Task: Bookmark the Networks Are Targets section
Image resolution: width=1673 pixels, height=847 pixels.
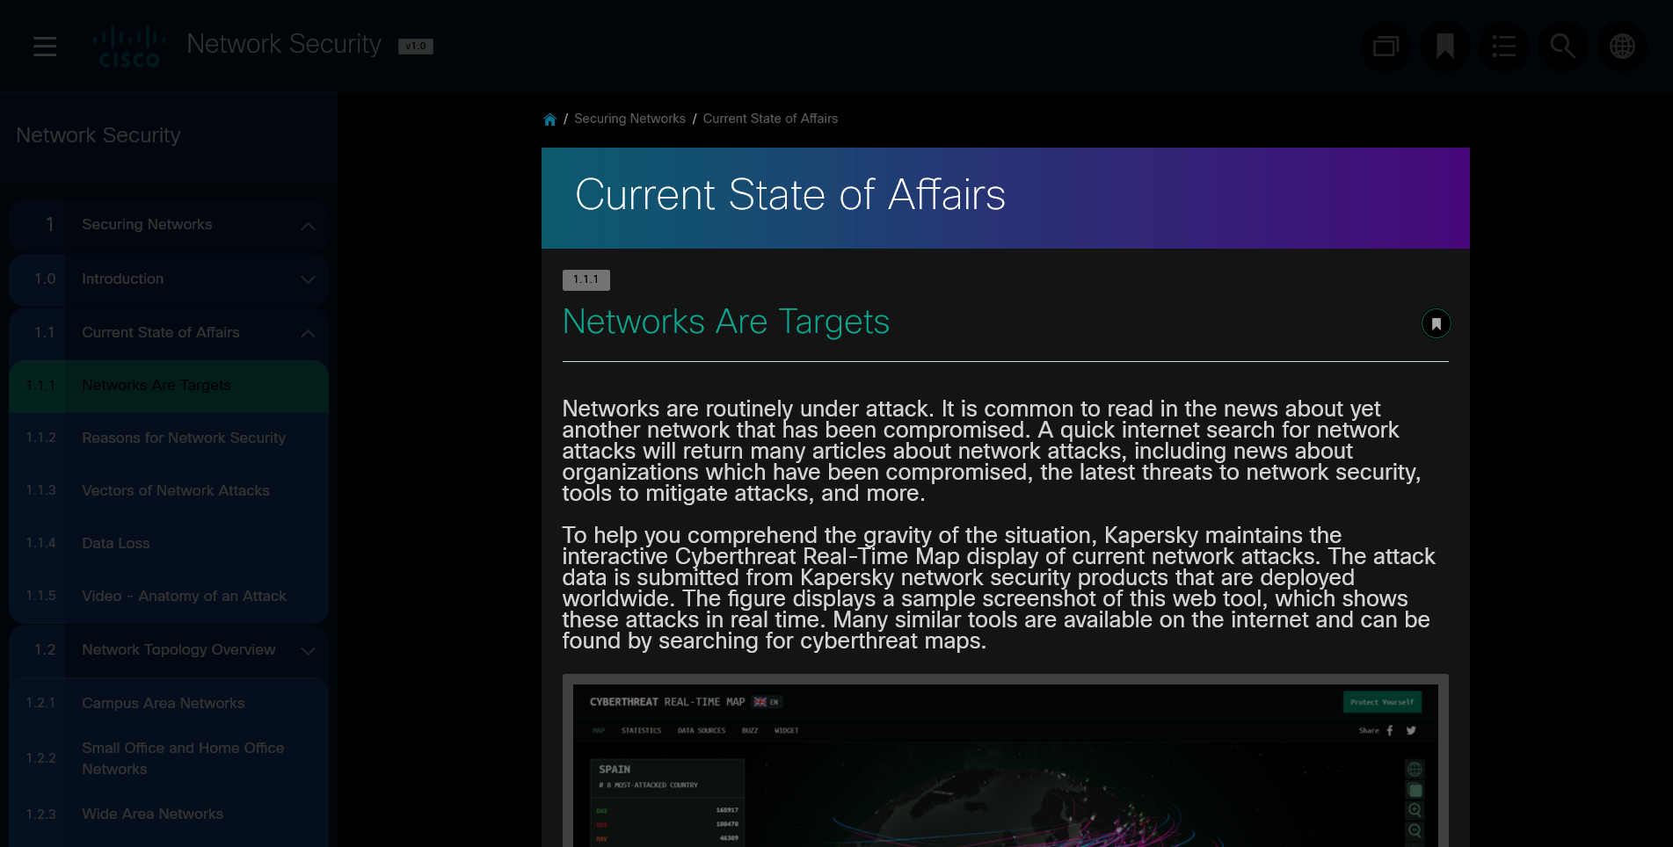Action: click(1436, 323)
